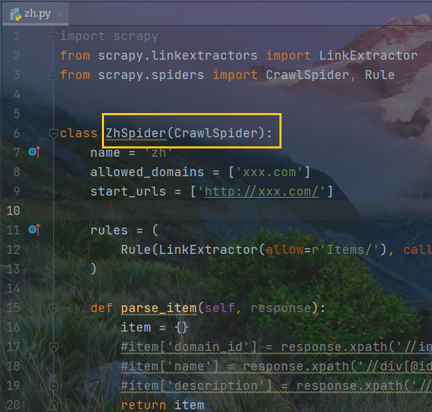Click the LinkExtractor import name on line 2
Viewport: 432px width, 412px height.
click(x=368, y=55)
